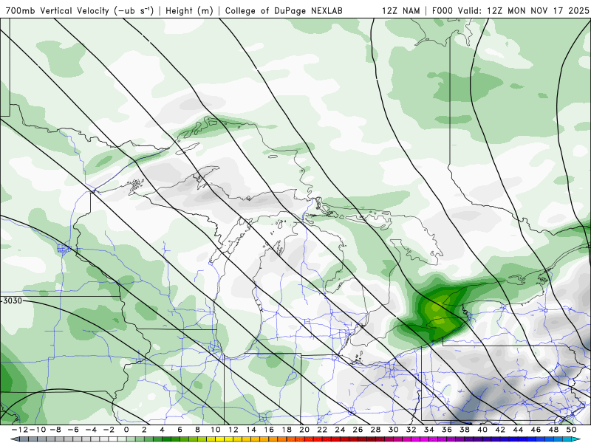The image size is (591, 443).
Task: Click the 44 value on the color scale
Action: 519,430
